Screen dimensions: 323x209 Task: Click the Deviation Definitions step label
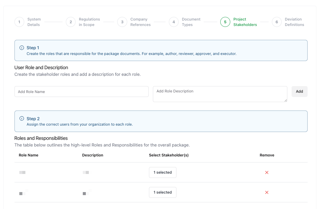click(x=294, y=22)
